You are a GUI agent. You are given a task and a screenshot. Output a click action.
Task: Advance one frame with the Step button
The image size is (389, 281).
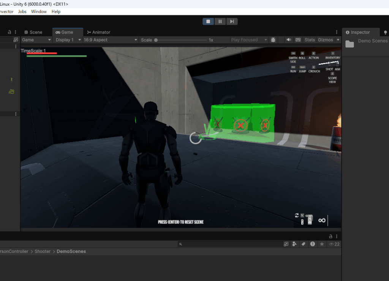232,21
